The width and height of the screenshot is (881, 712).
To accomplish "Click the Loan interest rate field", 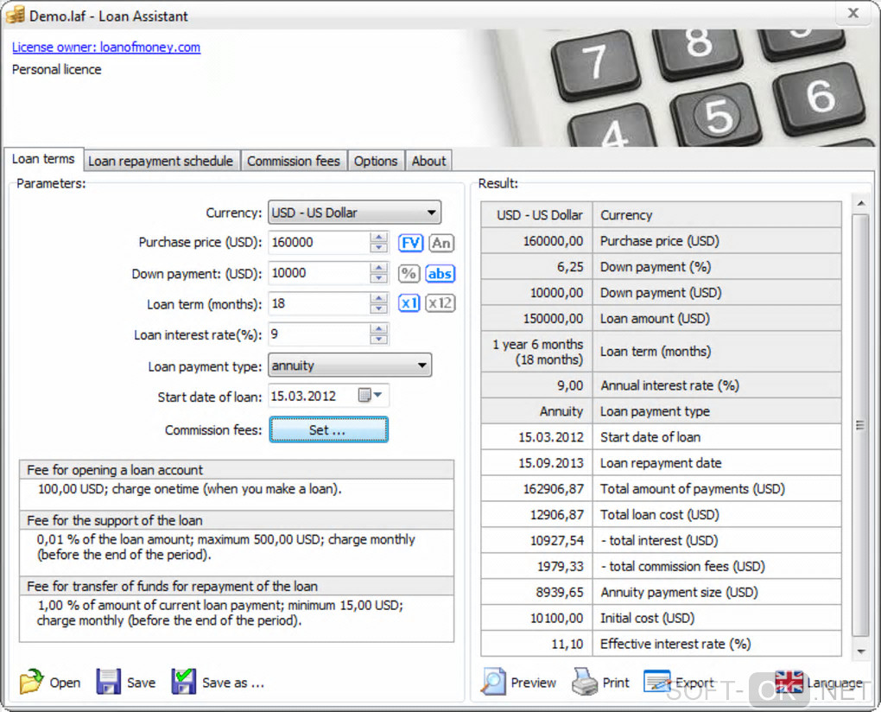I will (x=319, y=334).
